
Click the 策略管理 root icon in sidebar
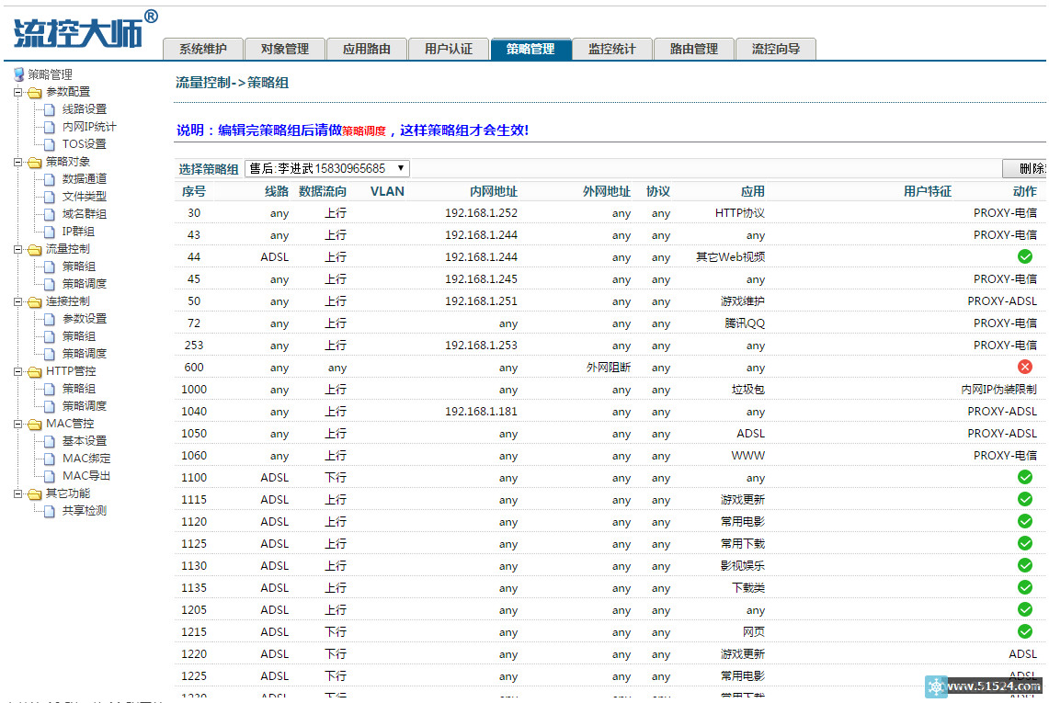click(18, 74)
